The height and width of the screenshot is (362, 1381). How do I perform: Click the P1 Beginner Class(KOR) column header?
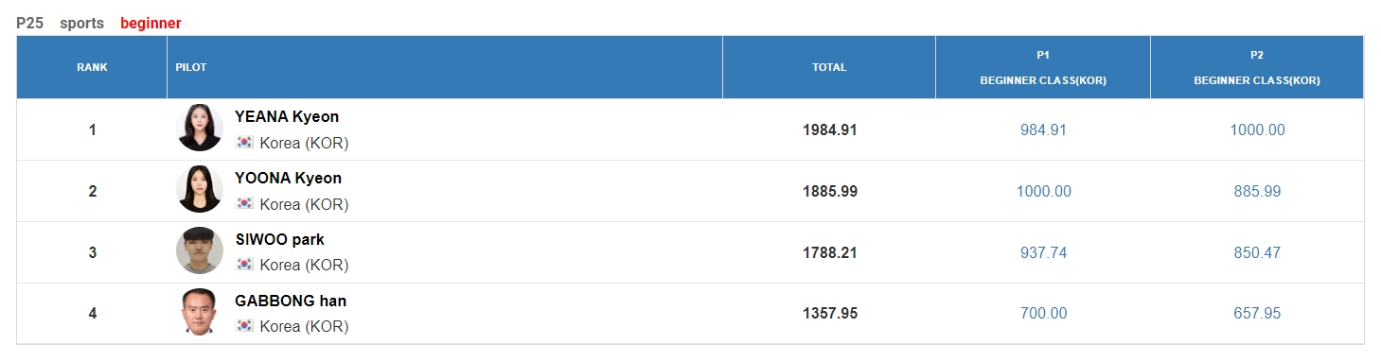click(1043, 67)
